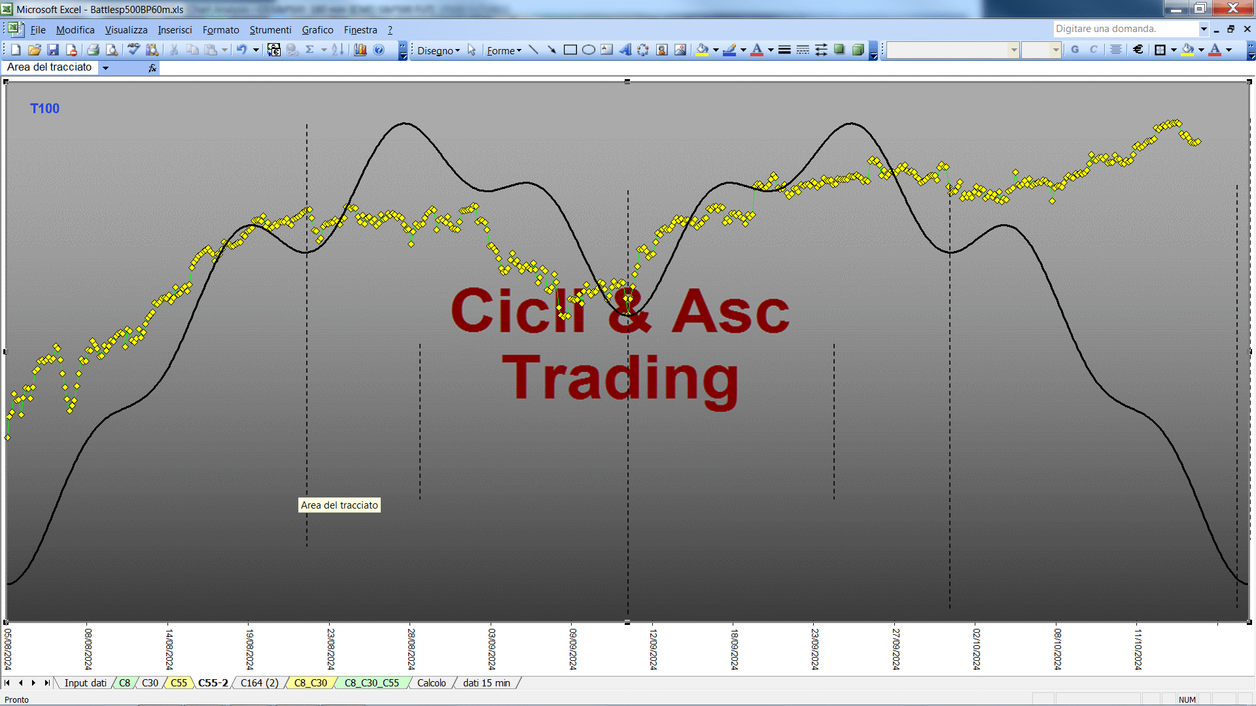The image size is (1256, 706).
Task: Choose Arrow Style icon
Action: pyautogui.click(x=821, y=50)
